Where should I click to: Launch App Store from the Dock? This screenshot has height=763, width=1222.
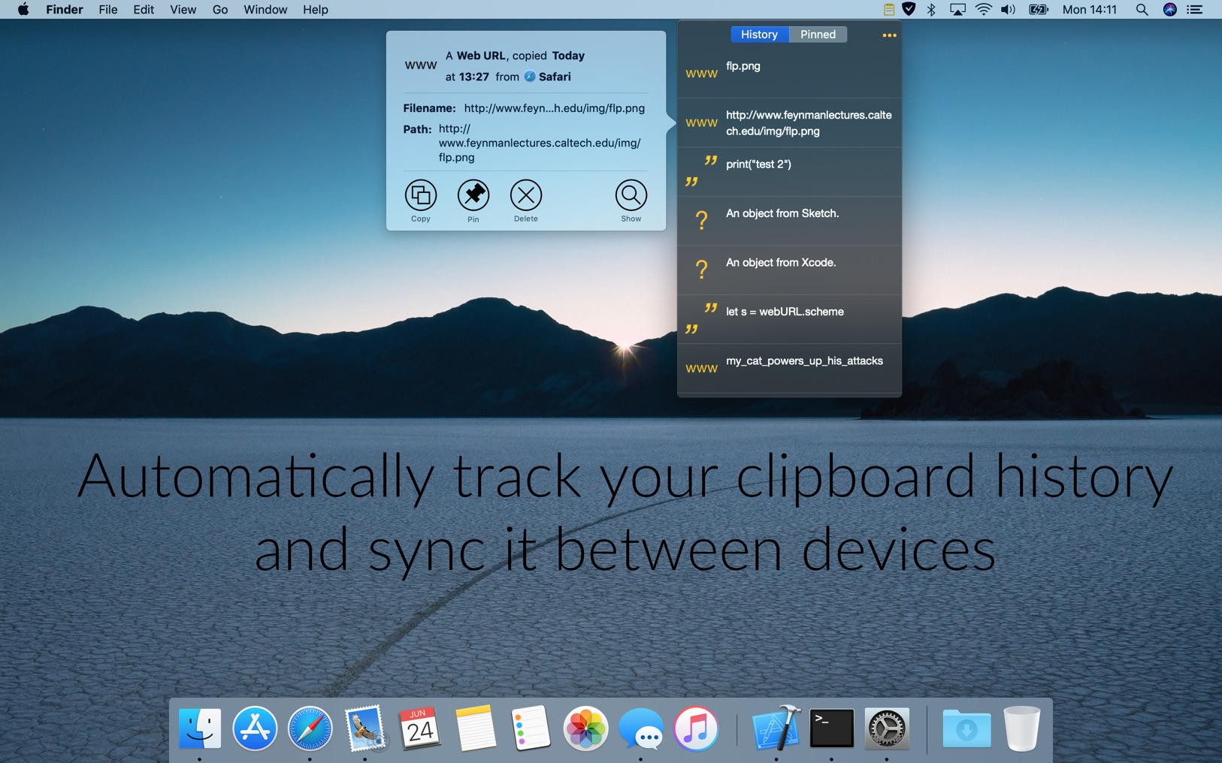pos(255,728)
